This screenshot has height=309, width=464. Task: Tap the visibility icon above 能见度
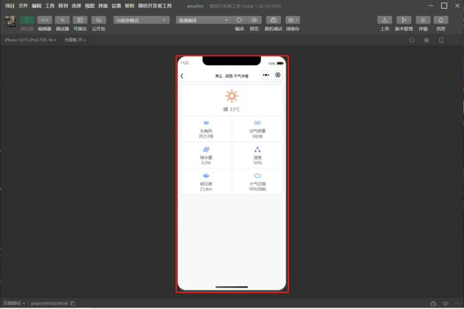207,176
